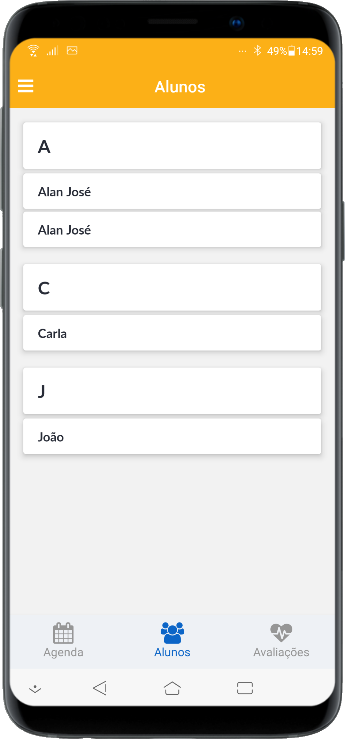Tap the Alunos group icon
This screenshot has width=345, height=739.
pyautogui.click(x=172, y=633)
